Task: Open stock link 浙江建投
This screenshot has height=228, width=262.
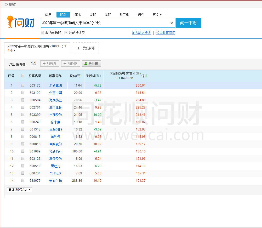Action: [x=55, y=107]
